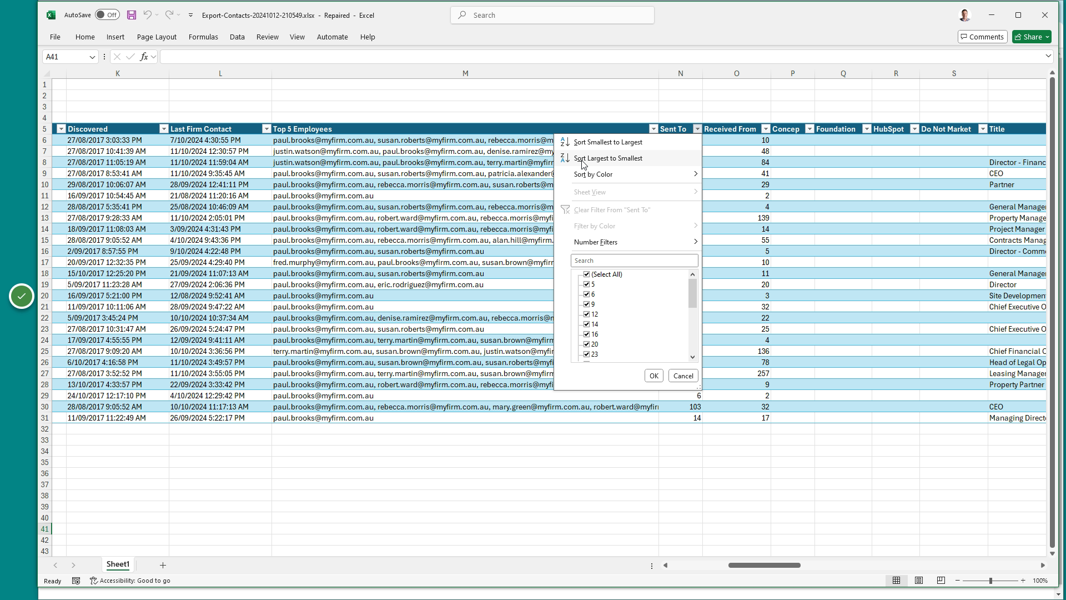The image size is (1066, 600).
Task: Uncheck the value 16 checkbox
Action: tap(586, 334)
